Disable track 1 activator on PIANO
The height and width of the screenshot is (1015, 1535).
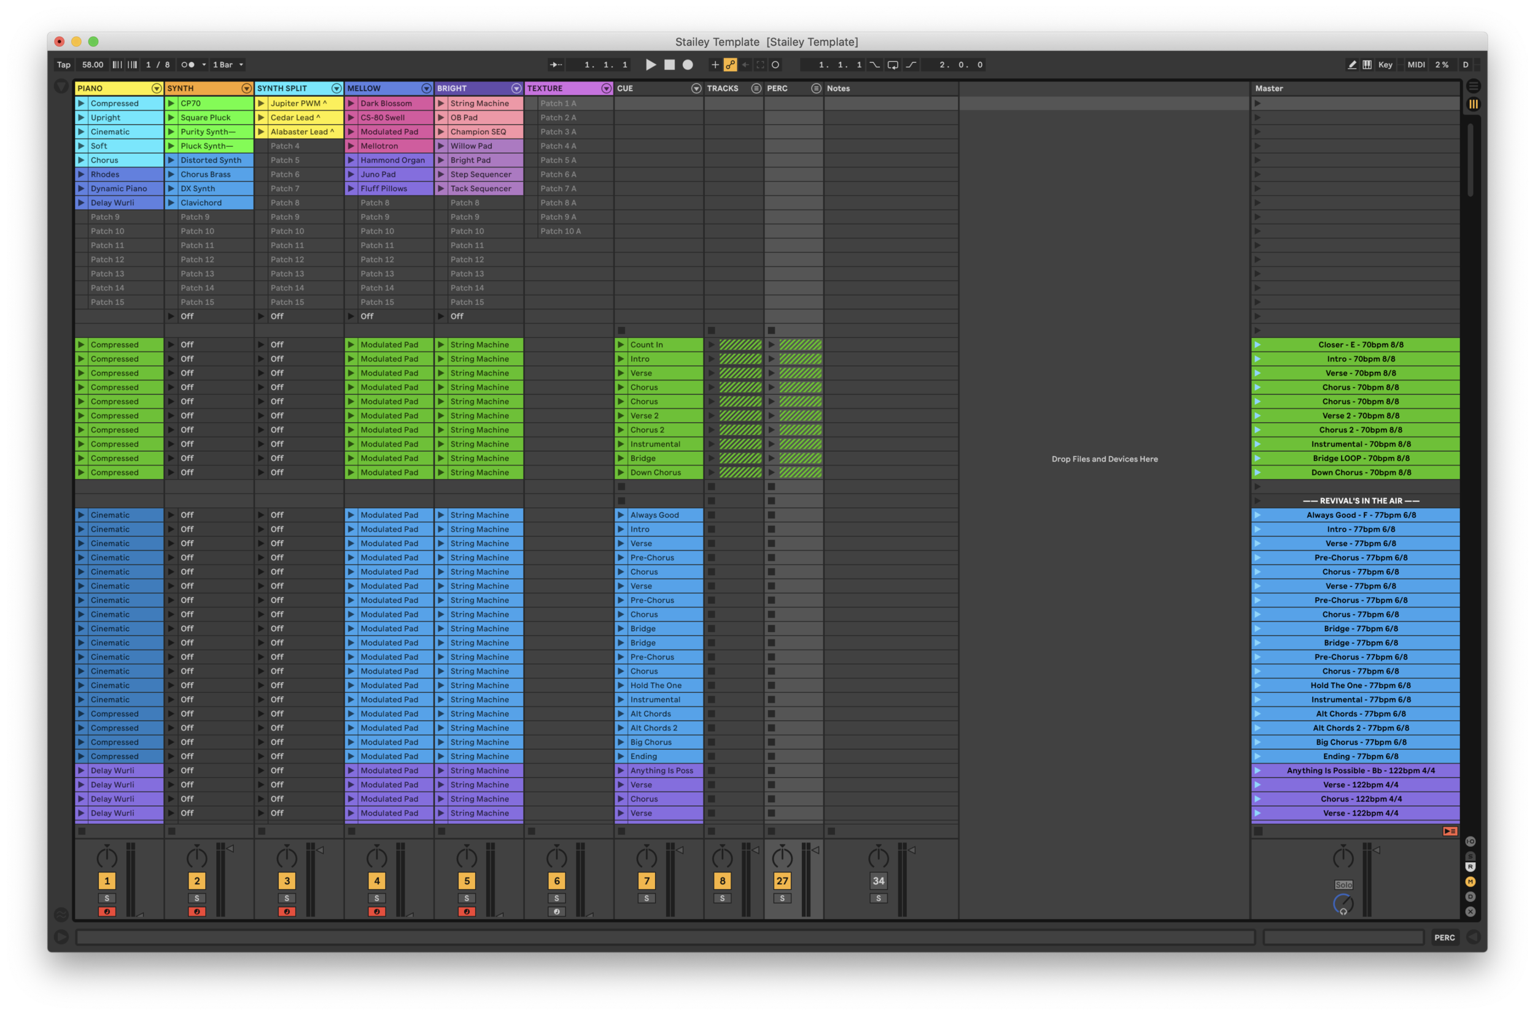pos(107,881)
